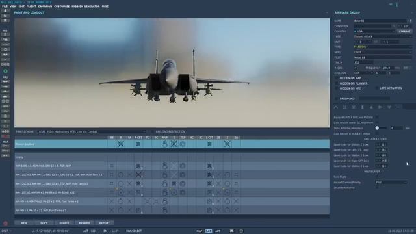Toggle Late Activation checkbox
416x234 pixels.
376,88
